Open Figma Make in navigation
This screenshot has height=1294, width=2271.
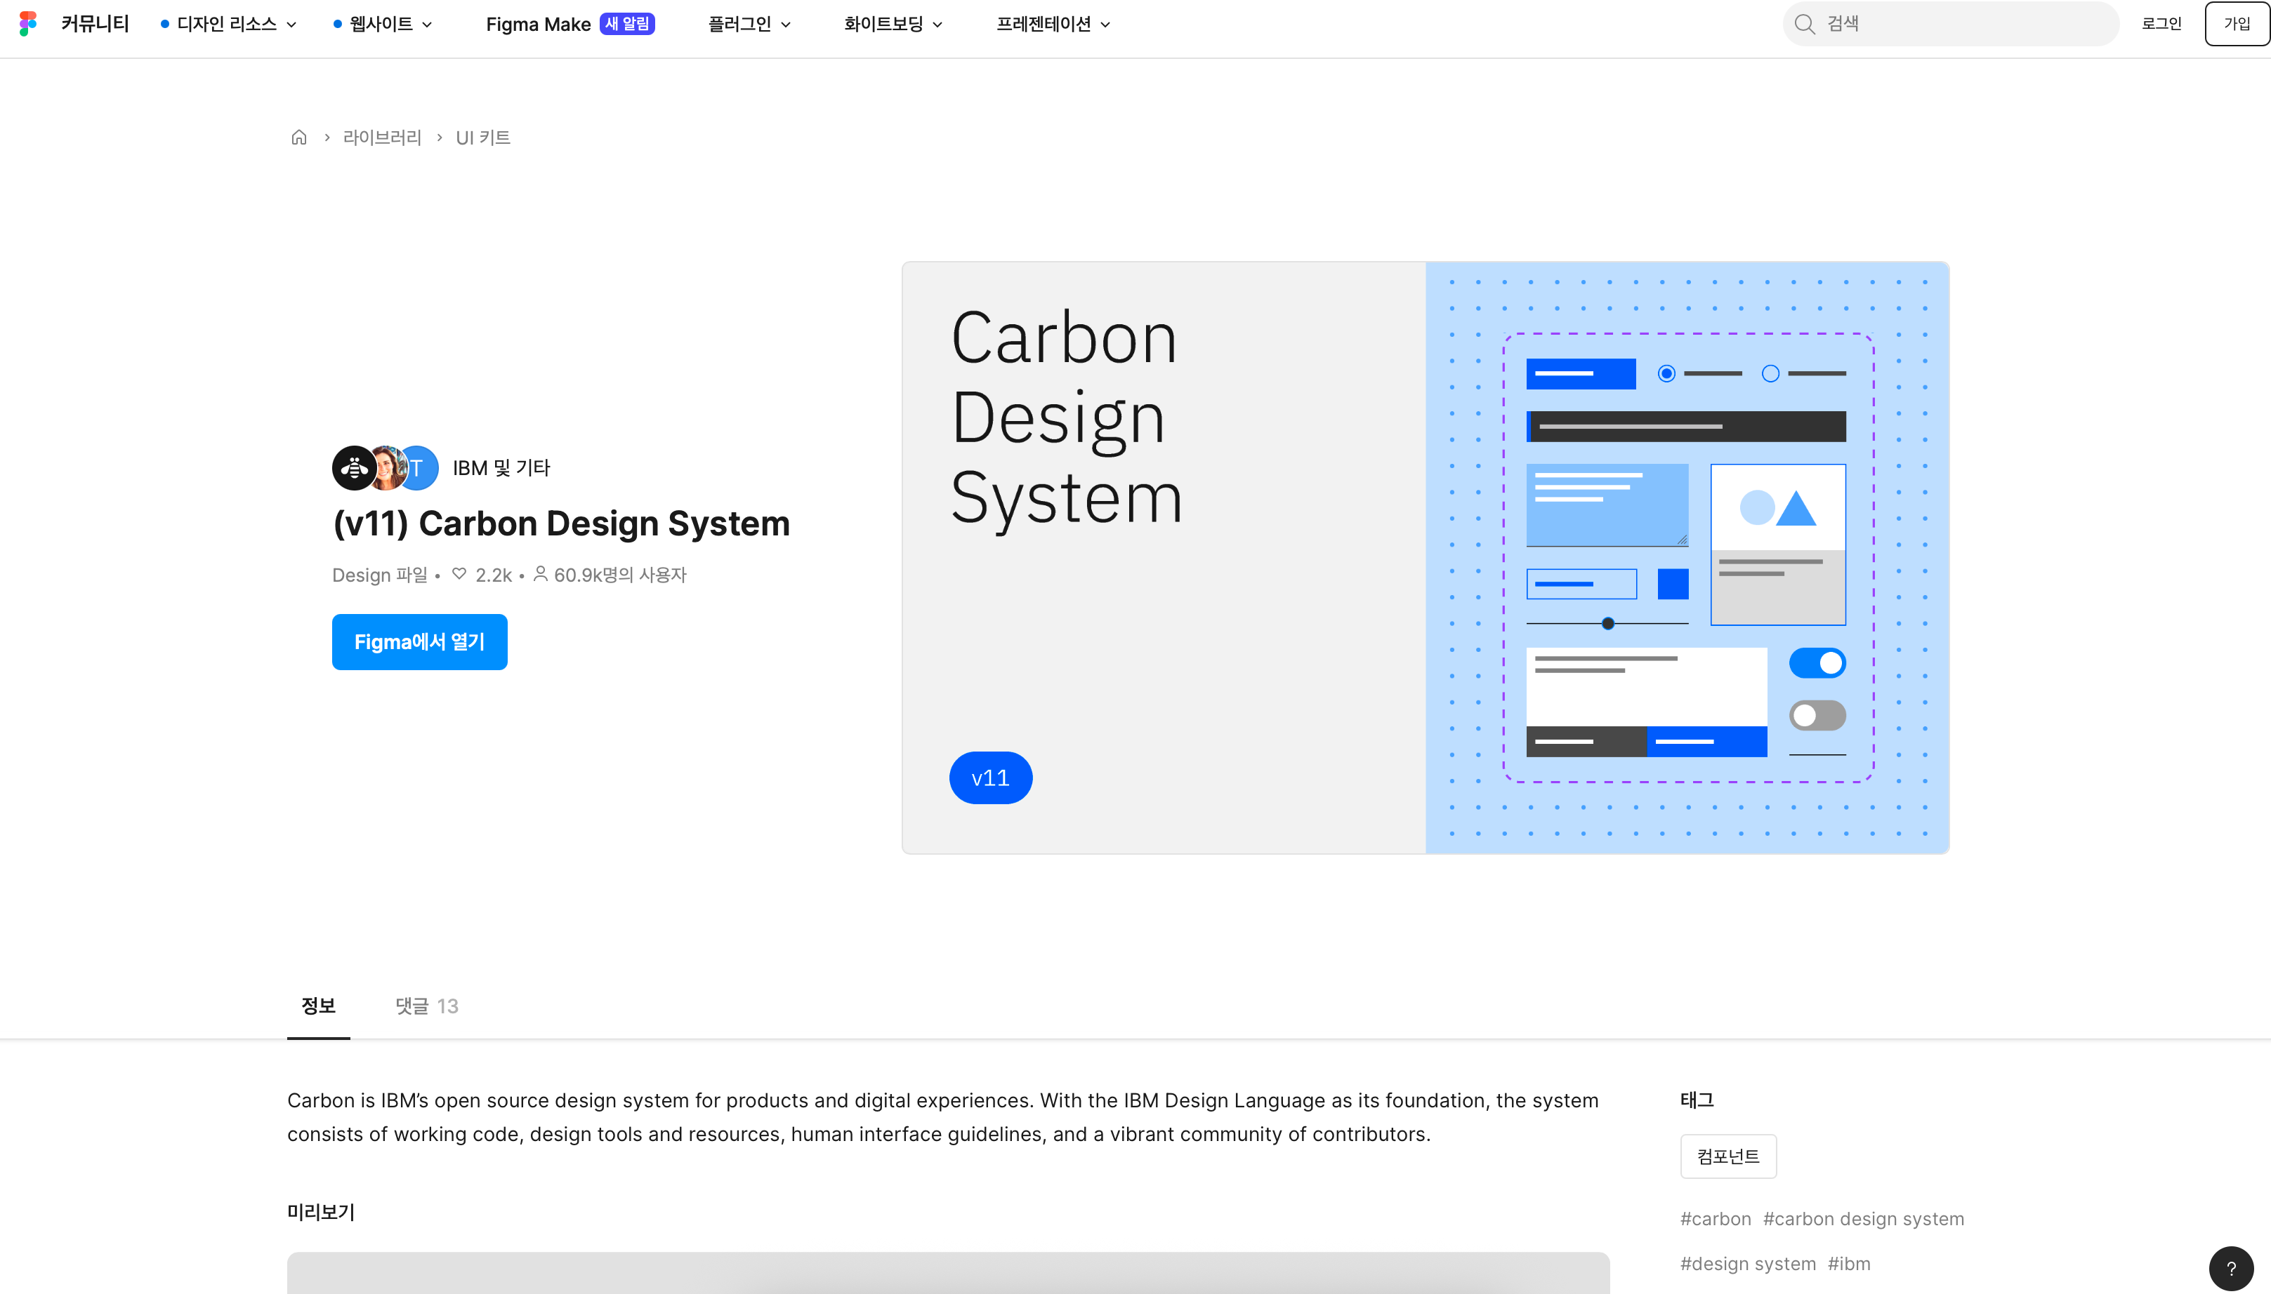(538, 24)
